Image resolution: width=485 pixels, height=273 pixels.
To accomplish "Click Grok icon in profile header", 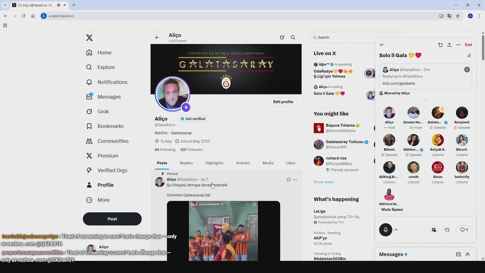I will (x=282, y=38).
